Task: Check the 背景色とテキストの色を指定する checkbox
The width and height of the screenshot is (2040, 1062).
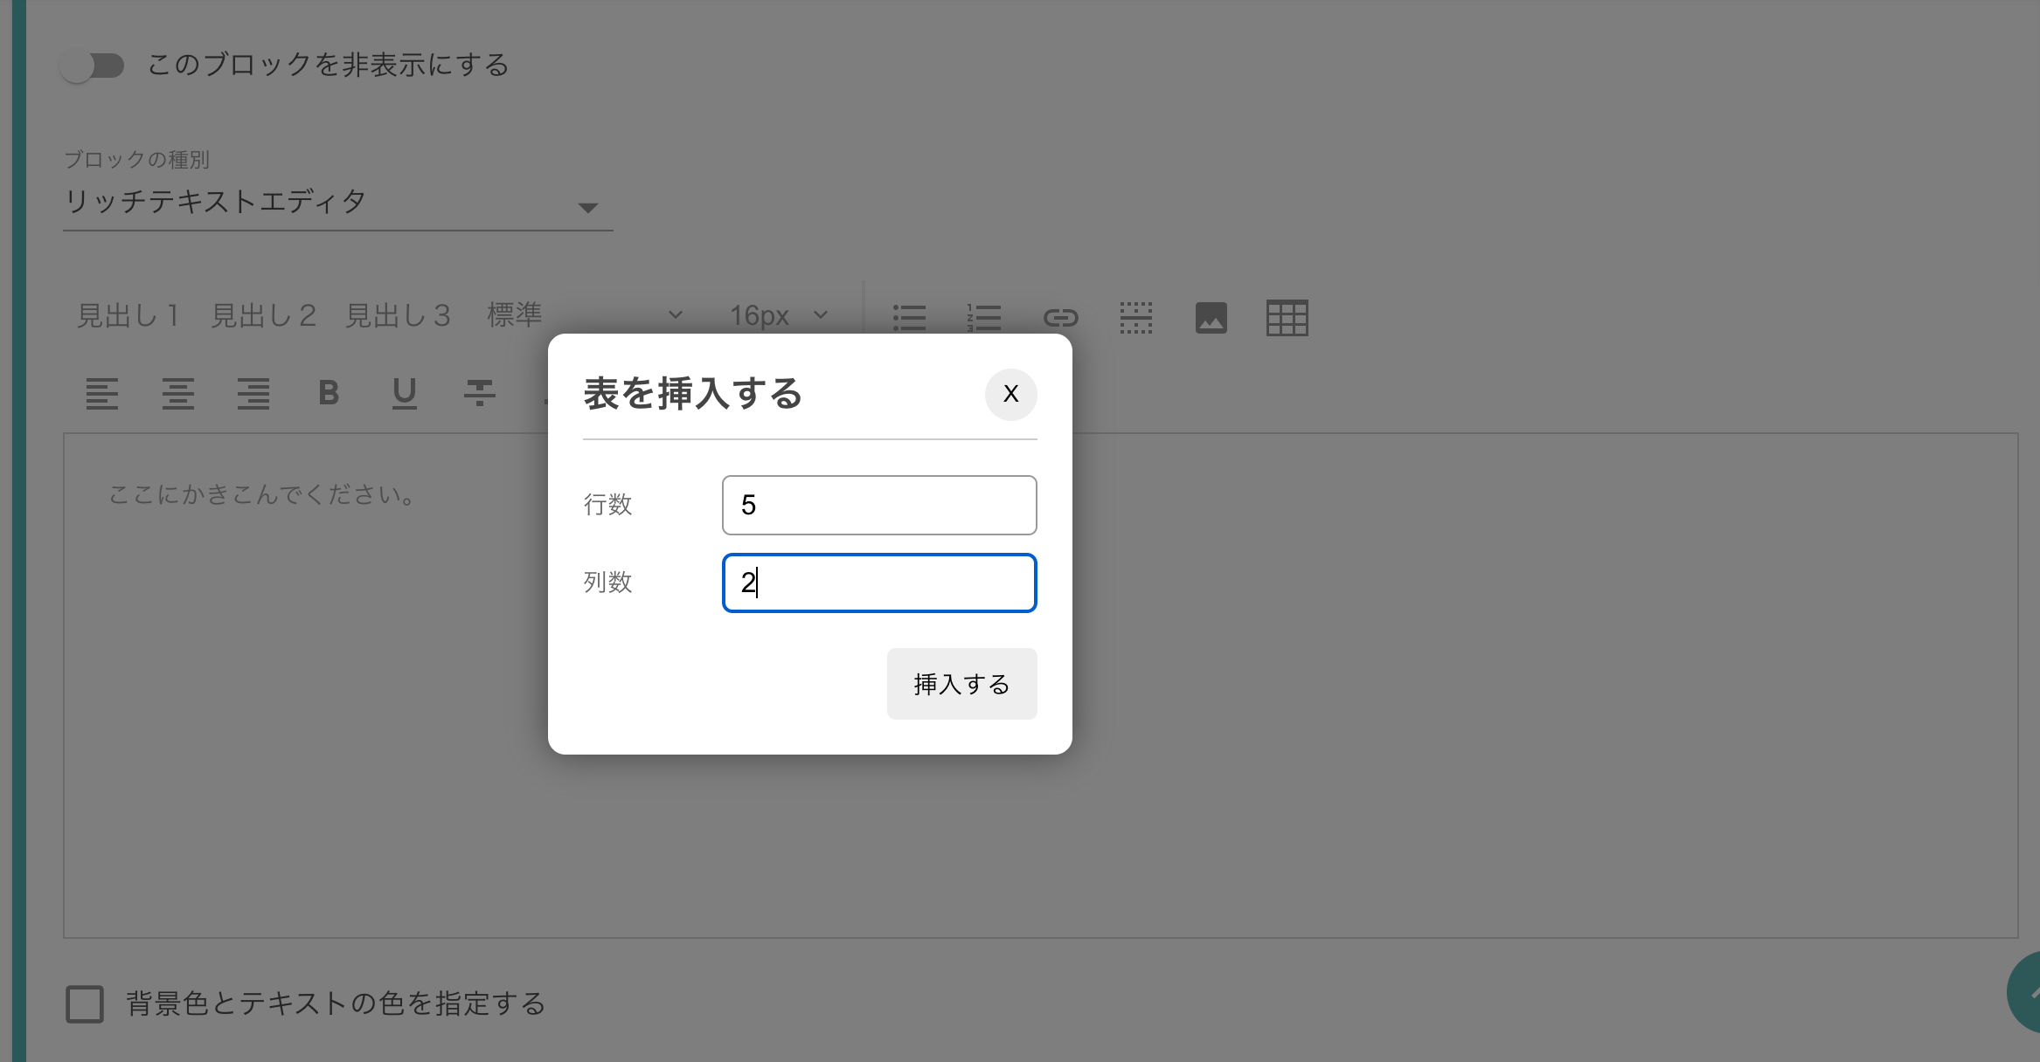Action: [x=85, y=1003]
